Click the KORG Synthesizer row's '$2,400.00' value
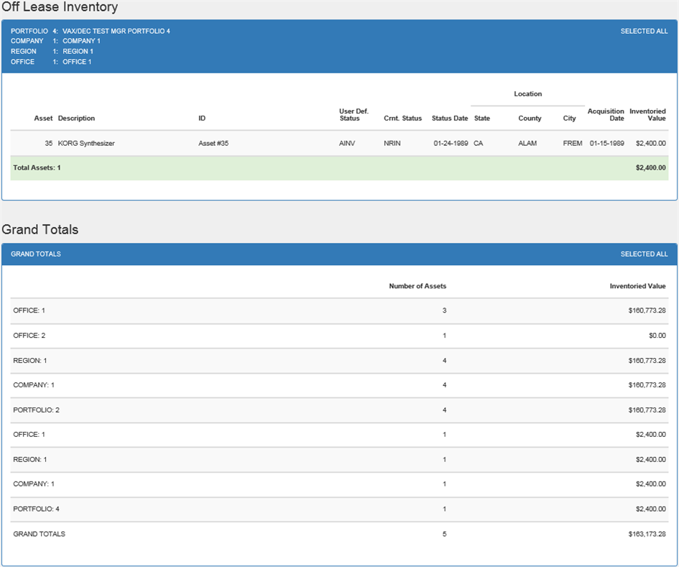 (x=651, y=144)
